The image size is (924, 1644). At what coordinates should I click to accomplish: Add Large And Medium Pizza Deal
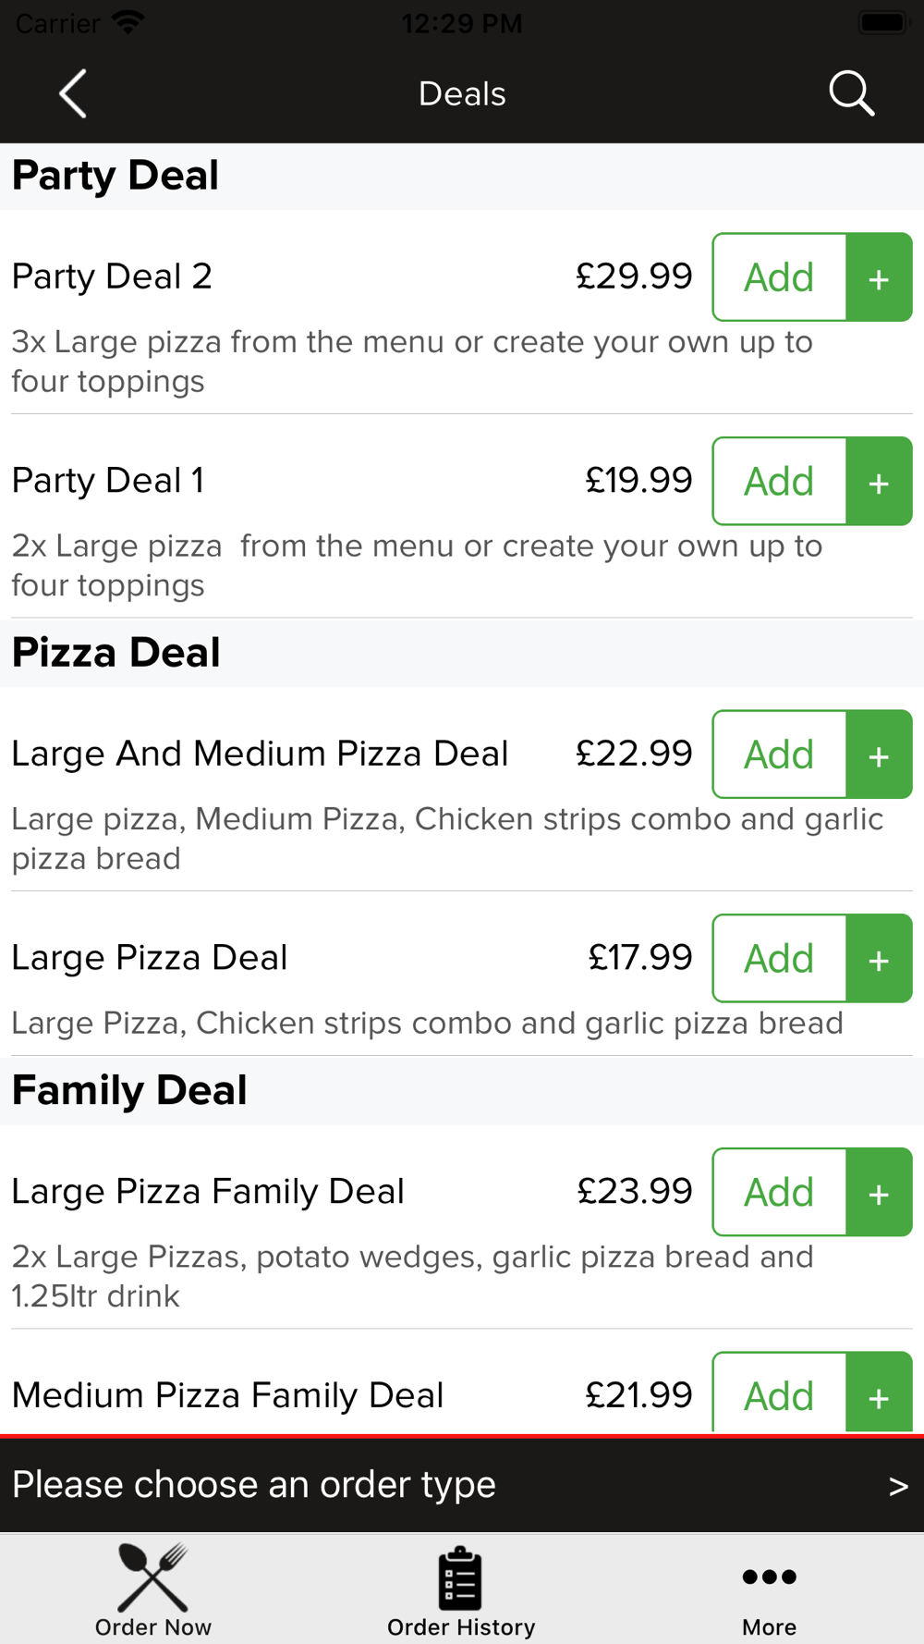coord(780,755)
